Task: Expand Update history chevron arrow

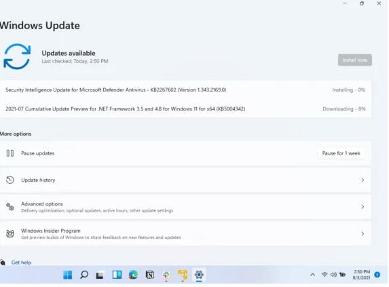Action: coord(363,180)
